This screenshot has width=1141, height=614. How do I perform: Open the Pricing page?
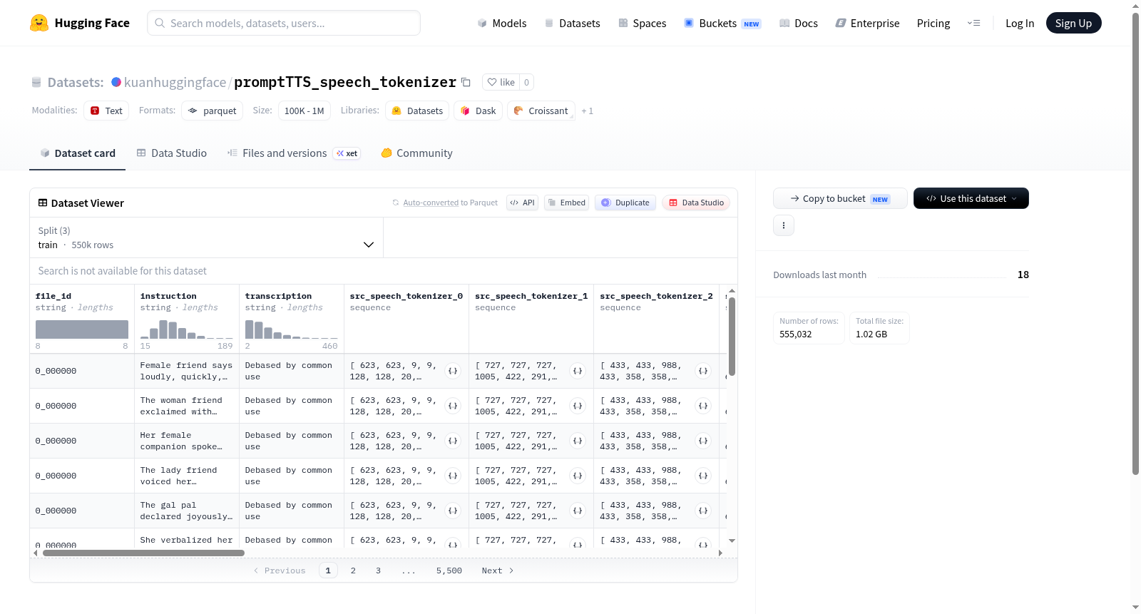933,23
